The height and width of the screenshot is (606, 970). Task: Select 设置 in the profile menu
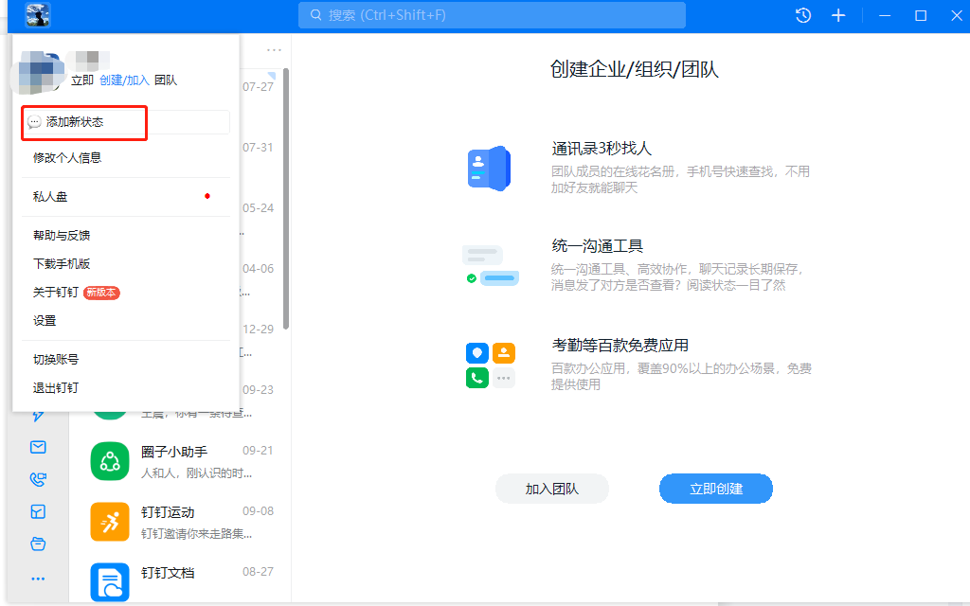pyautogui.click(x=45, y=321)
